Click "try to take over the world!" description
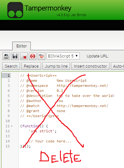 [86, 96]
